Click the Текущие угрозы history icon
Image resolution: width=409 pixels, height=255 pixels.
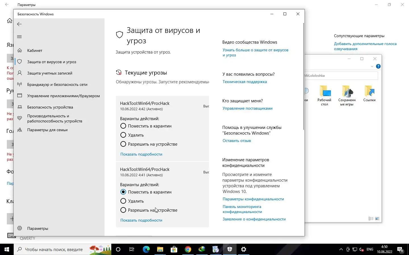pyautogui.click(x=119, y=73)
